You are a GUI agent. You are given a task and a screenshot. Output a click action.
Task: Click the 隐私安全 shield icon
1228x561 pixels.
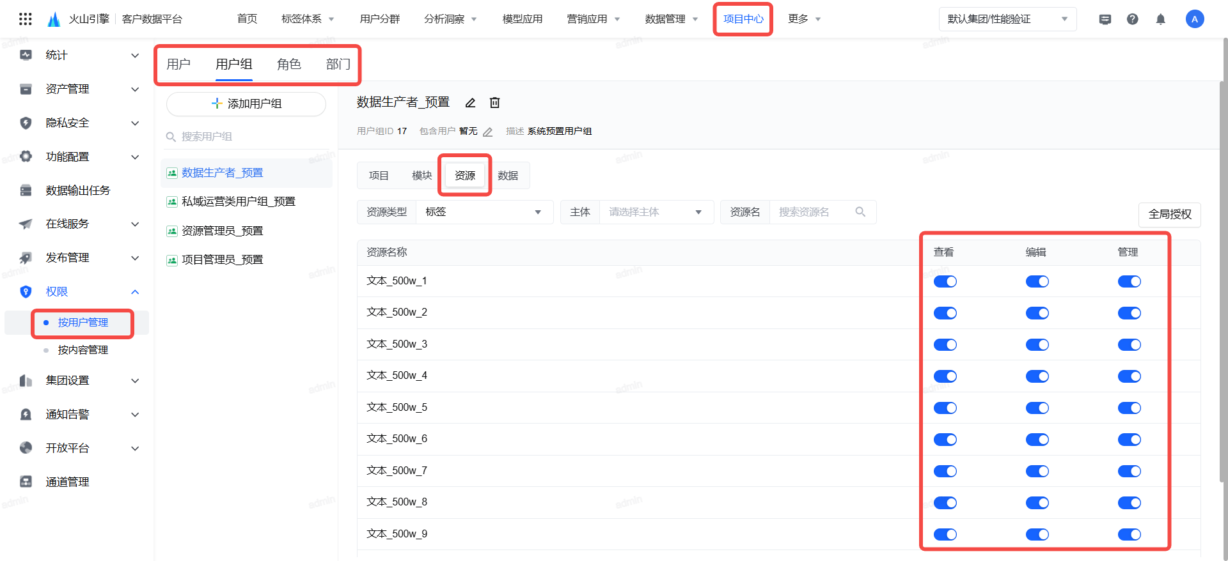pyautogui.click(x=26, y=123)
